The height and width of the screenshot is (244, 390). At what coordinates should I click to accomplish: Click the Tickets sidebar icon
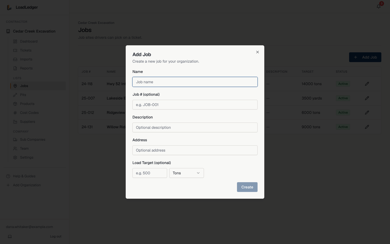15,50
